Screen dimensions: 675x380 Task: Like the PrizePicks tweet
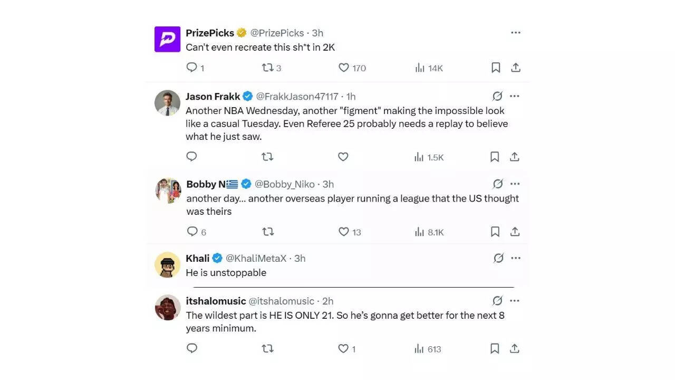pyautogui.click(x=343, y=68)
